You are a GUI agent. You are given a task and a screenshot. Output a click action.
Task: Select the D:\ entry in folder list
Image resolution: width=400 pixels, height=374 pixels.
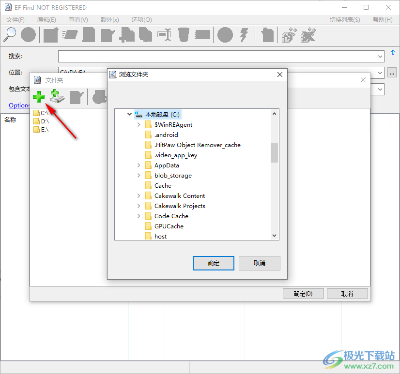41,121
